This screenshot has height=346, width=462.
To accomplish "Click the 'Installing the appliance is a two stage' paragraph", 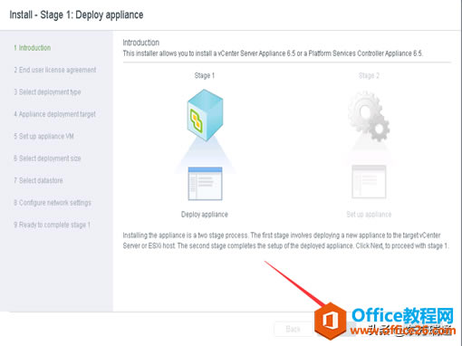I will pyautogui.click(x=285, y=240).
